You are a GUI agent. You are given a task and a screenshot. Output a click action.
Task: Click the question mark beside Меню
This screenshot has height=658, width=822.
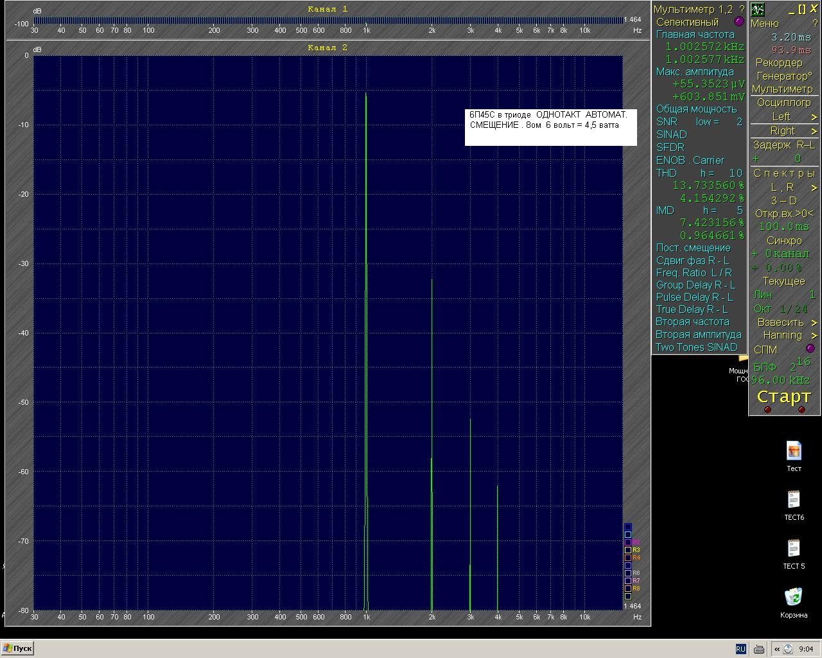coord(815,23)
